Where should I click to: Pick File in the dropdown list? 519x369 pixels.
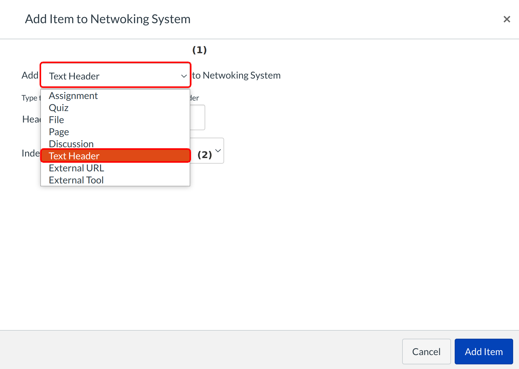click(57, 120)
